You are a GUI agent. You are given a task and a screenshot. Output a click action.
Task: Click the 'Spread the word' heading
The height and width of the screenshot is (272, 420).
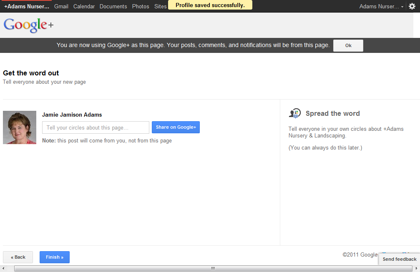333,113
